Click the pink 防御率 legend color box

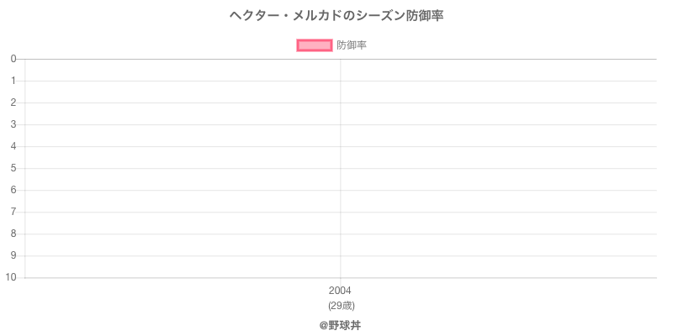315,45
